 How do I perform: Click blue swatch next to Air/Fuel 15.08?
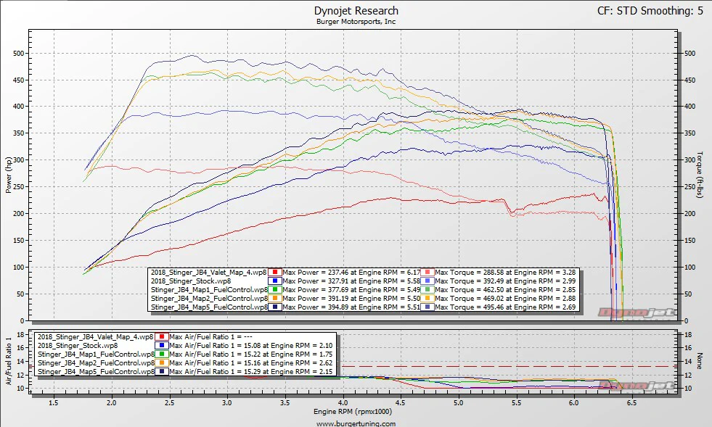(x=162, y=345)
